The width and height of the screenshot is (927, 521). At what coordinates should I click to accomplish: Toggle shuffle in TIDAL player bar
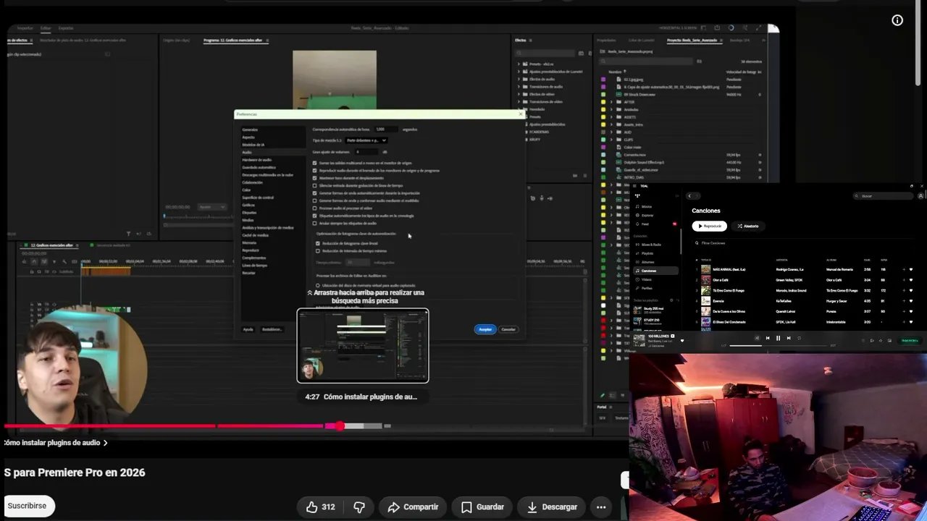click(757, 338)
